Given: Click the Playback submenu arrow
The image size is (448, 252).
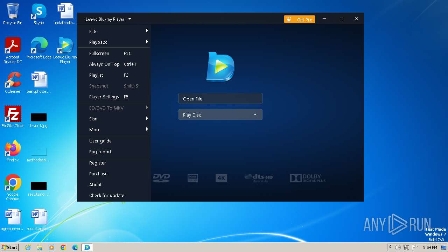Looking at the screenshot, I should point(147,42).
